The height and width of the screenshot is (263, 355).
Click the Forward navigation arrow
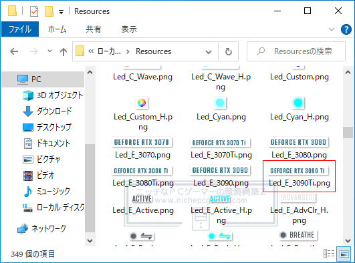(x=34, y=51)
